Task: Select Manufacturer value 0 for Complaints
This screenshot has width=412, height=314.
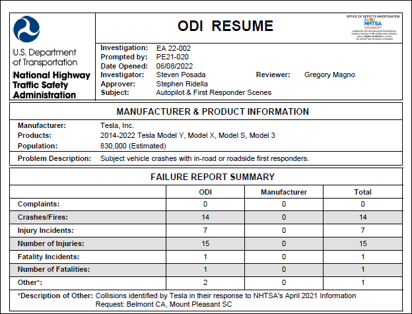Action: [284, 204]
